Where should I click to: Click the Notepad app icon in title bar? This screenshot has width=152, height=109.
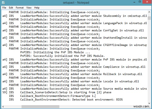[4, 3]
